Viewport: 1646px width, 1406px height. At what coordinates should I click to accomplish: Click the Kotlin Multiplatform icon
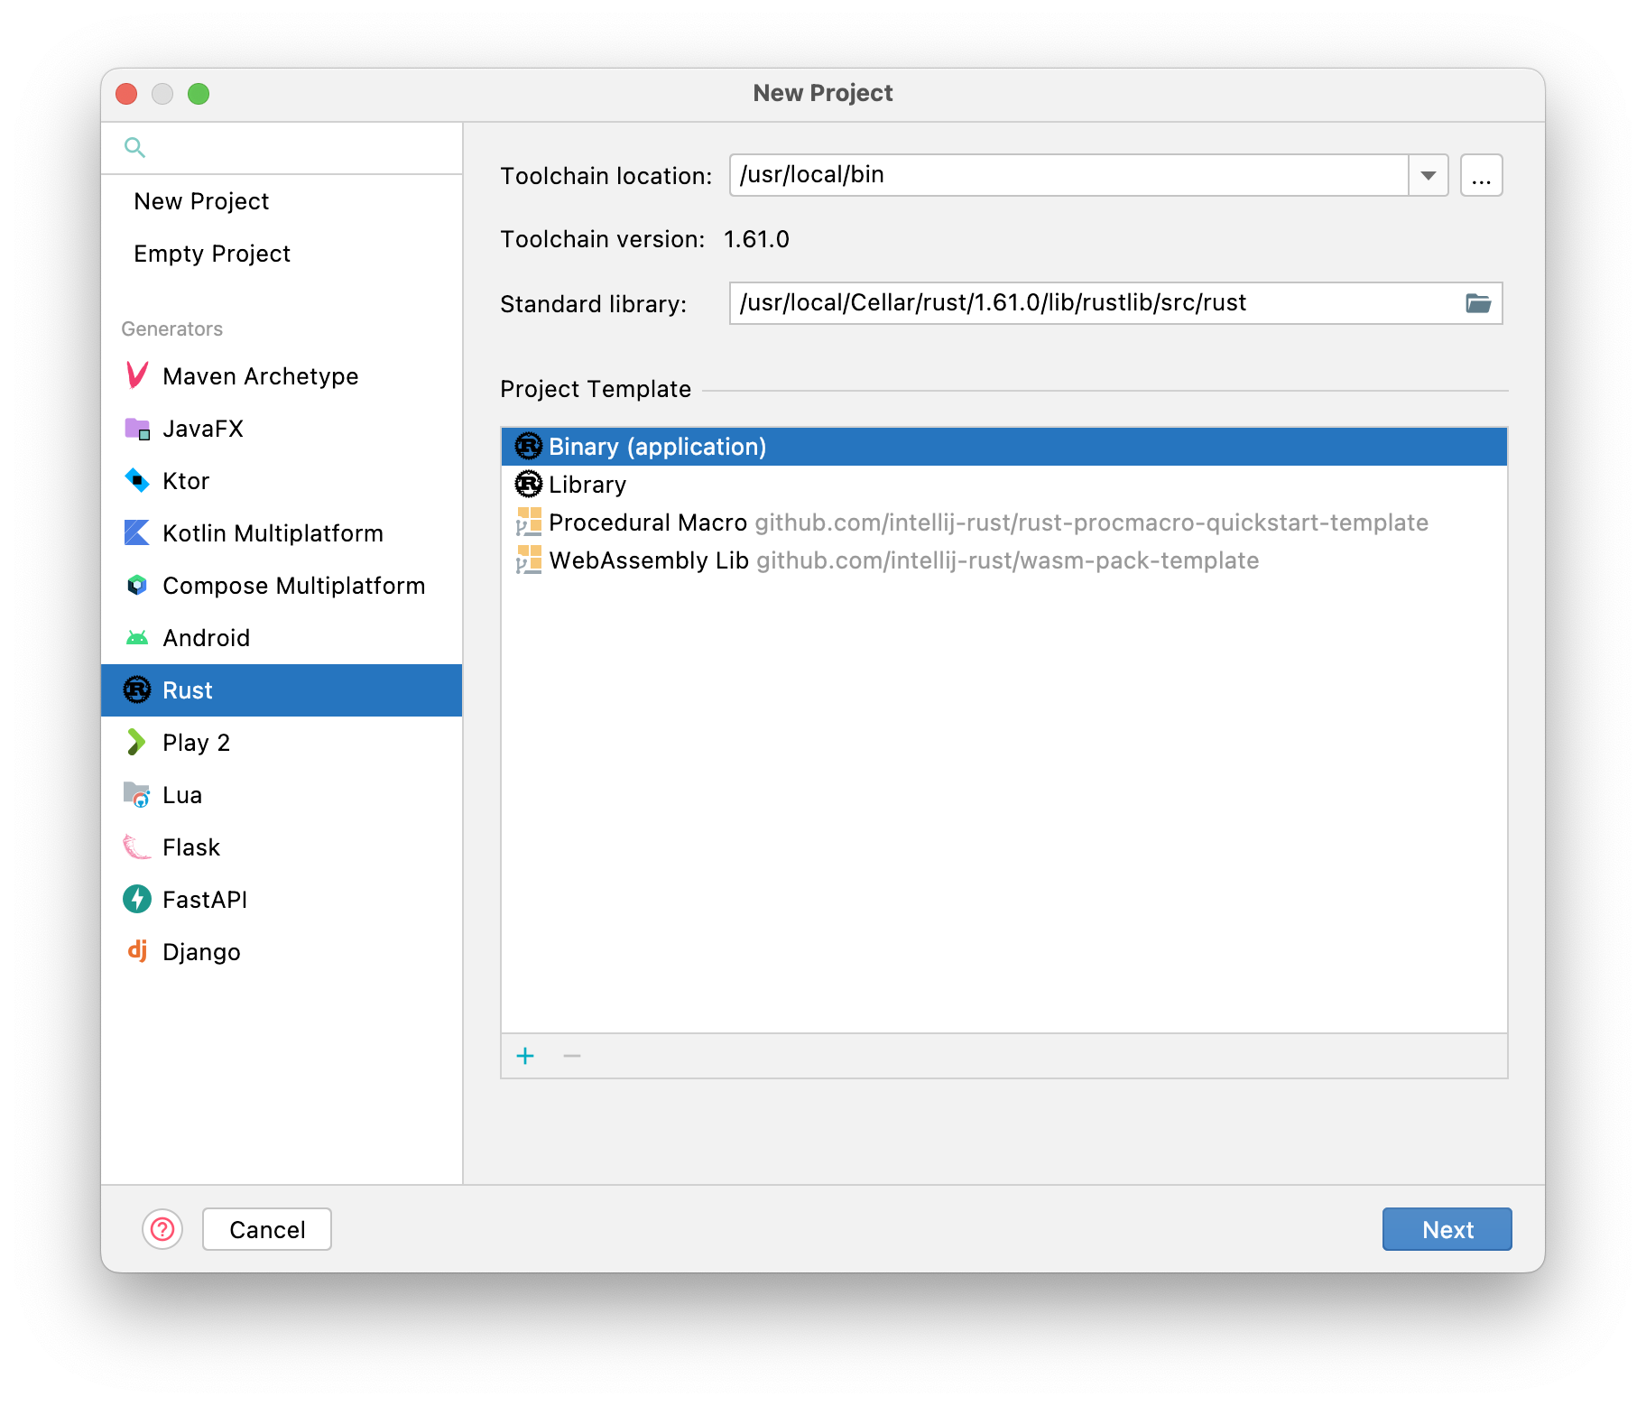[137, 532]
